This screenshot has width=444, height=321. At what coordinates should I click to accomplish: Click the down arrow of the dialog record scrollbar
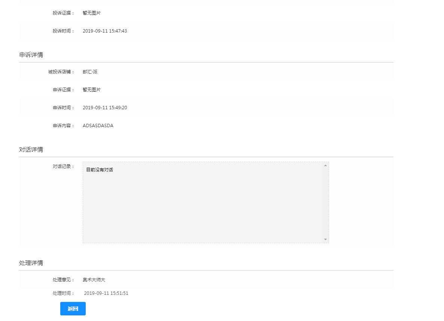pos(325,239)
